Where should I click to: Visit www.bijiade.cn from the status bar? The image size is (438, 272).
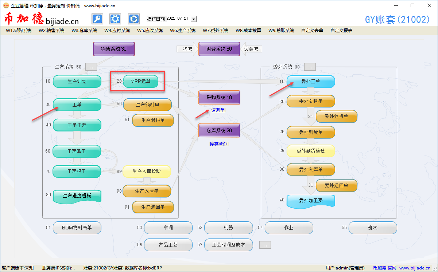[x=417, y=268]
